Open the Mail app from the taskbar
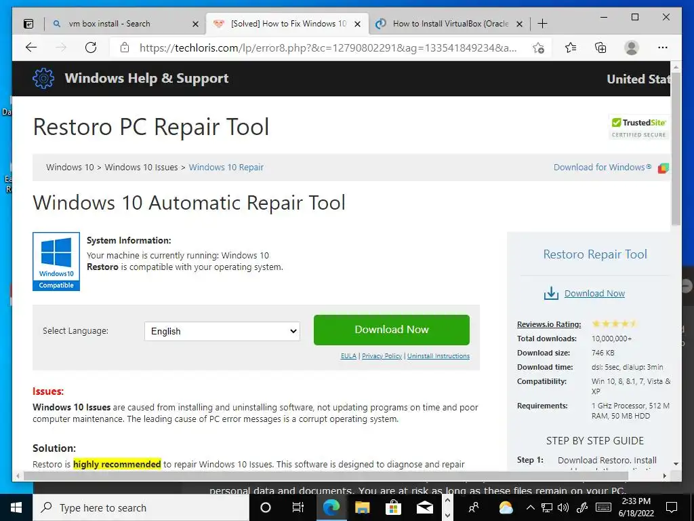This screenshot has width=694, height=521. 424,507
